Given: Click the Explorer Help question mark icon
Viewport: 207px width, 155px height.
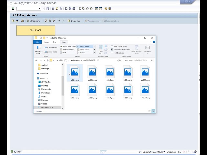Looking at the screenshot, I should pos(154,42).
